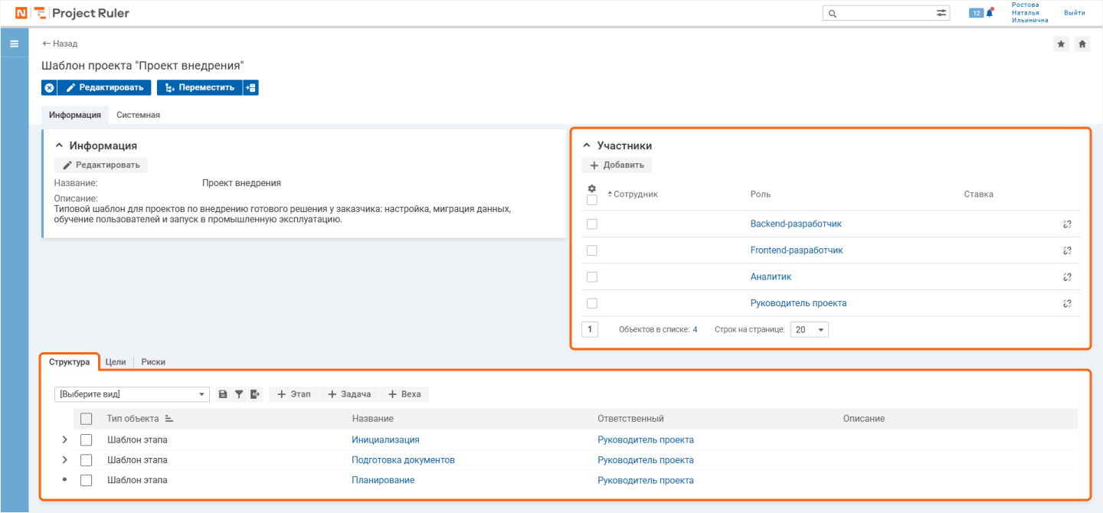This screenshot has height=513, width=1103.
Task: Open participants table settings gear
Action: 591,188
